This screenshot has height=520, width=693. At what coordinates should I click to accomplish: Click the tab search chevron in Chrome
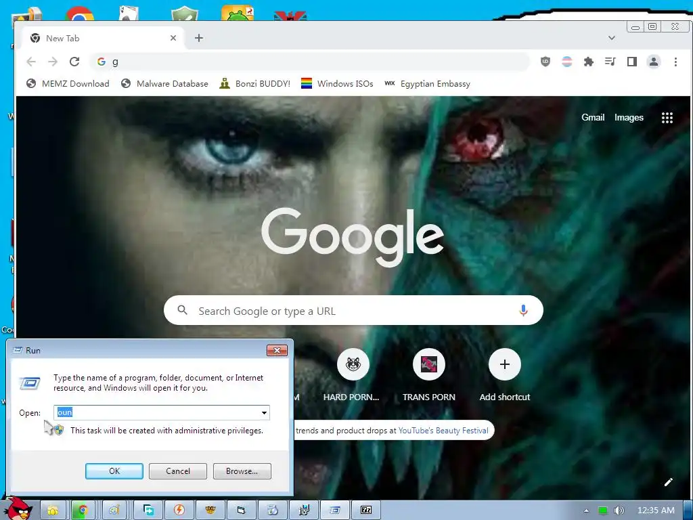click(x=612, y=38)
